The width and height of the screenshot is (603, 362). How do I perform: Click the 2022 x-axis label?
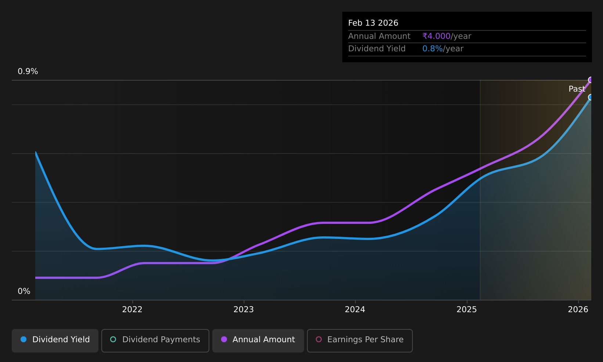click(x=132, y=310)
